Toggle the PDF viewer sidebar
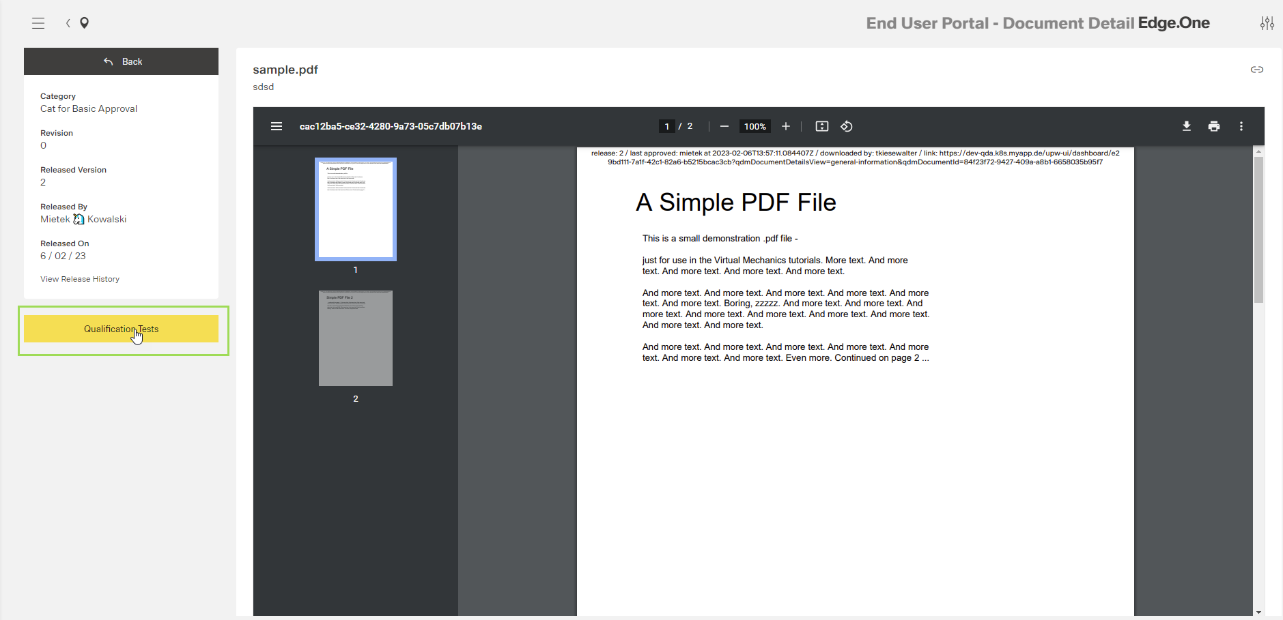The width and height of the screenshot is (1283, 620). [277, 126]
